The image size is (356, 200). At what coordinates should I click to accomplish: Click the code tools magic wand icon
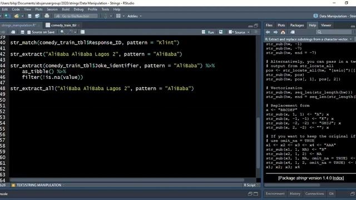pos(71,32)
